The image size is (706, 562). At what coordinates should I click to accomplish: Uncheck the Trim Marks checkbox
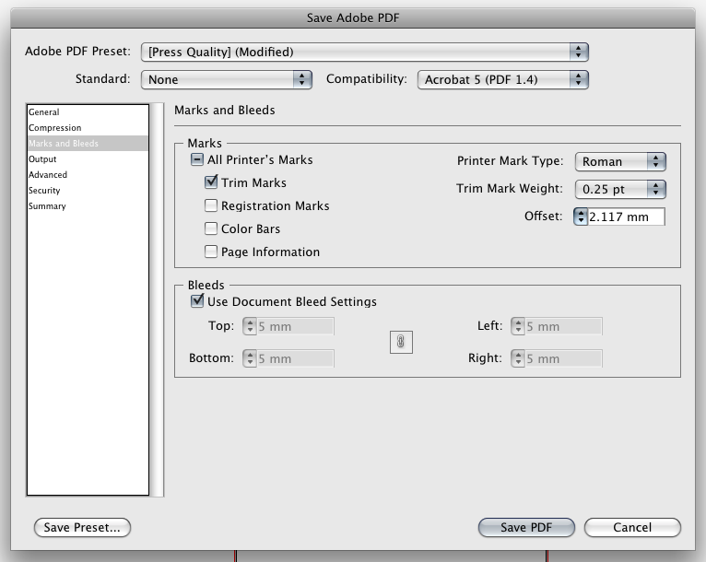(x=211, y=183)
